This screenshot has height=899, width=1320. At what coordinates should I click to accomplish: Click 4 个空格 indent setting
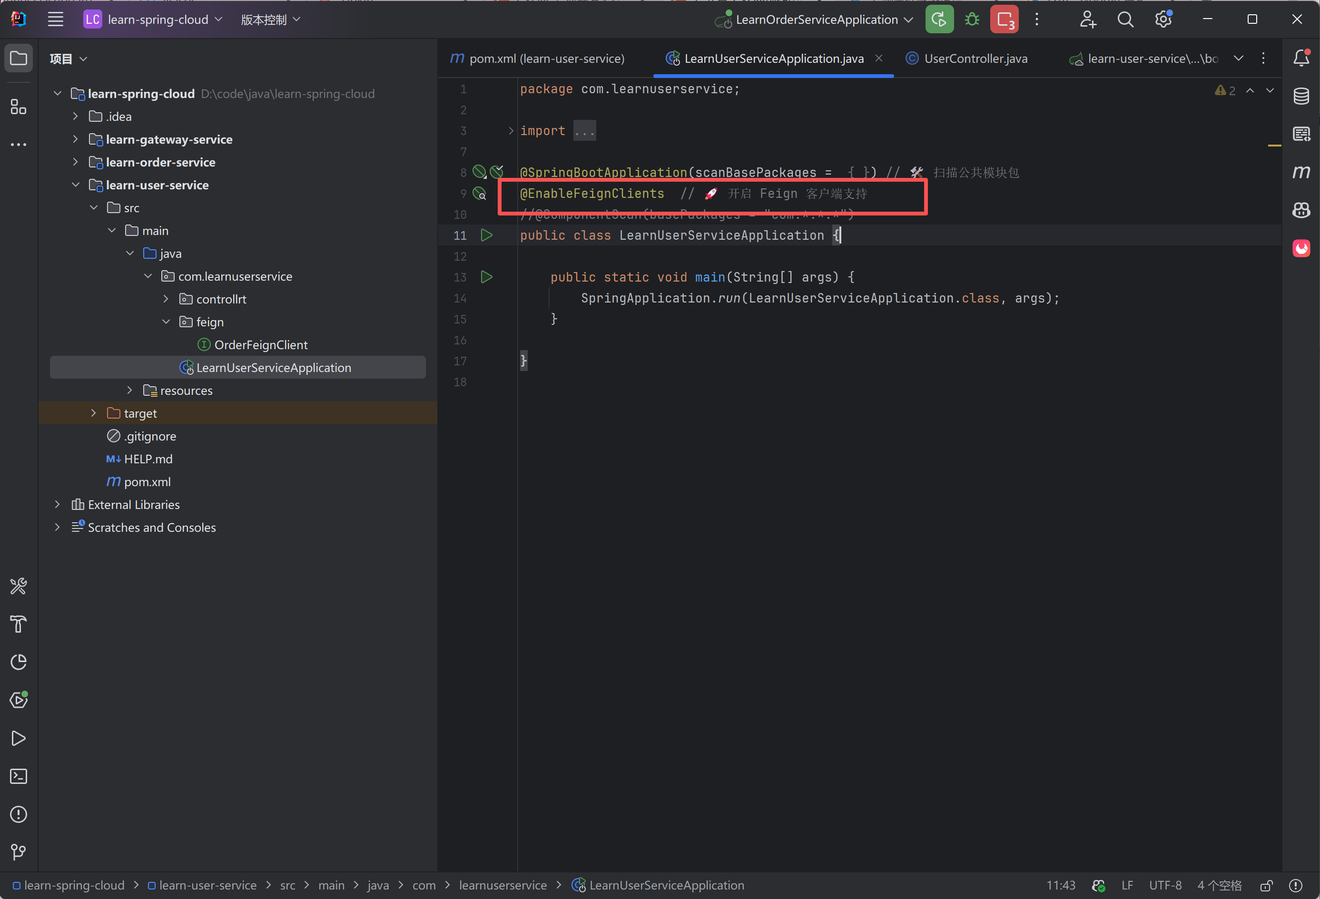tap(1220, 885)
